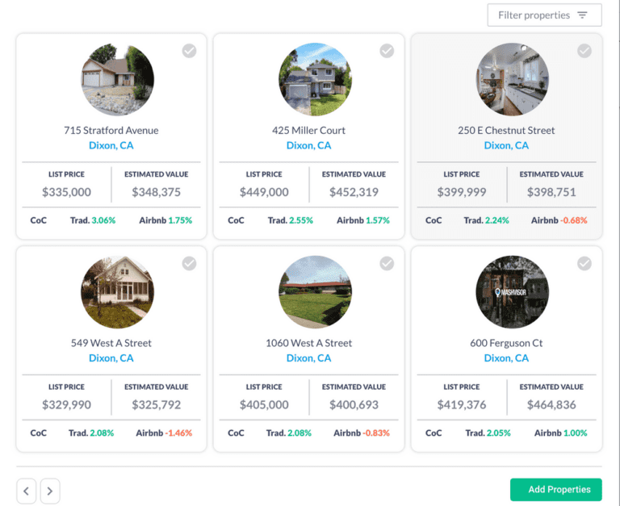The image size is (620, 506).
Task: Toggle the 1060 West A Street checkmark
Action: pyautogui.click(x=387, y=263)
